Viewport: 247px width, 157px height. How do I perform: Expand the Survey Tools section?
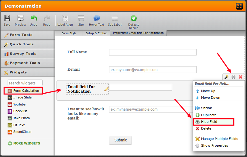pos(27,54)
